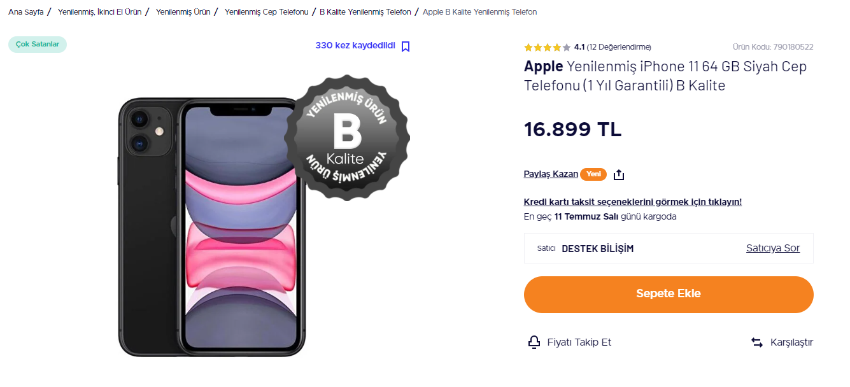The image size is (850, 387).
Task: Click the share icon next to Paylaş Kazan
Action: point(618,174)
